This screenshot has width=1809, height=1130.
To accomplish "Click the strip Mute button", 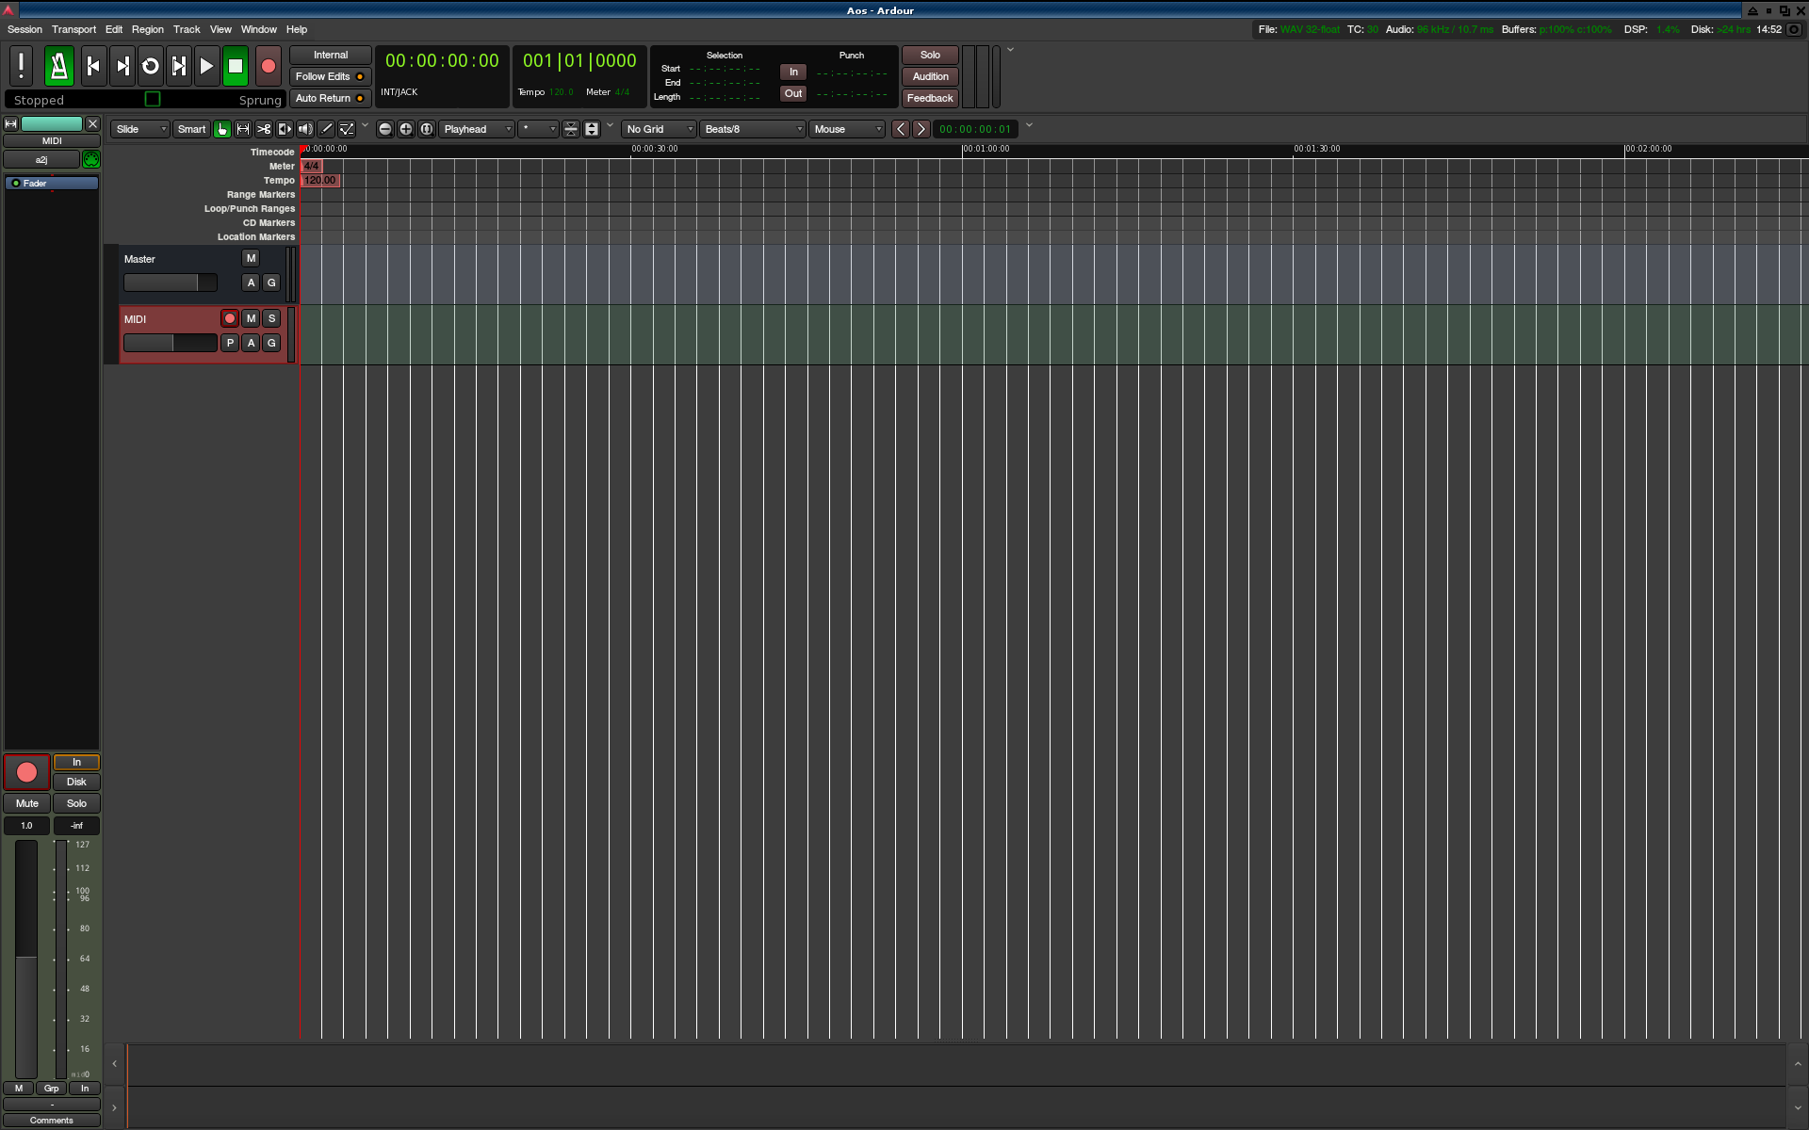I will click(26, 803).
